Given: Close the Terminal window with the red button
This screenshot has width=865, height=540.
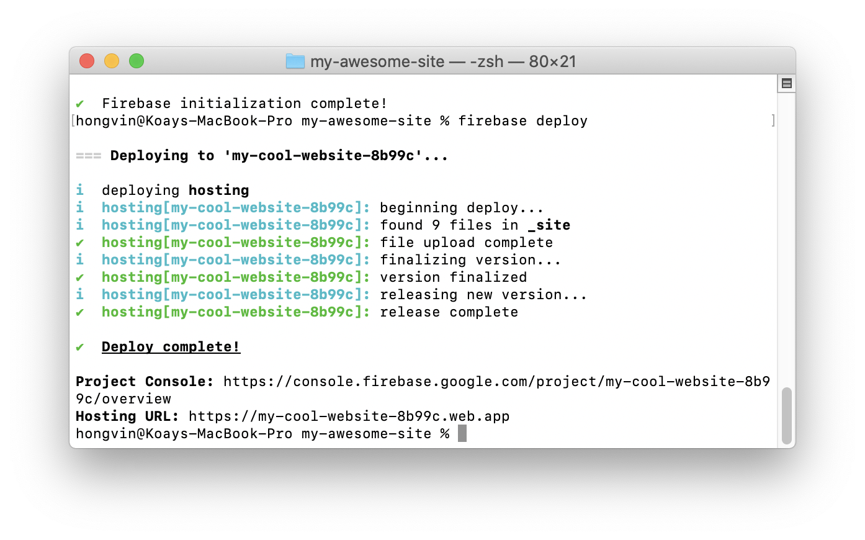Looking at the screenshot, I should click(x=87, y=61).
